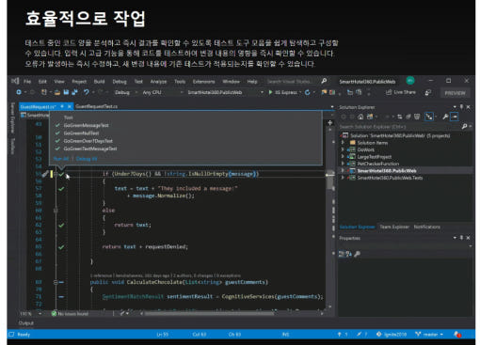Click the passed-test checkmark on line 57

click(x=61, y=189)
